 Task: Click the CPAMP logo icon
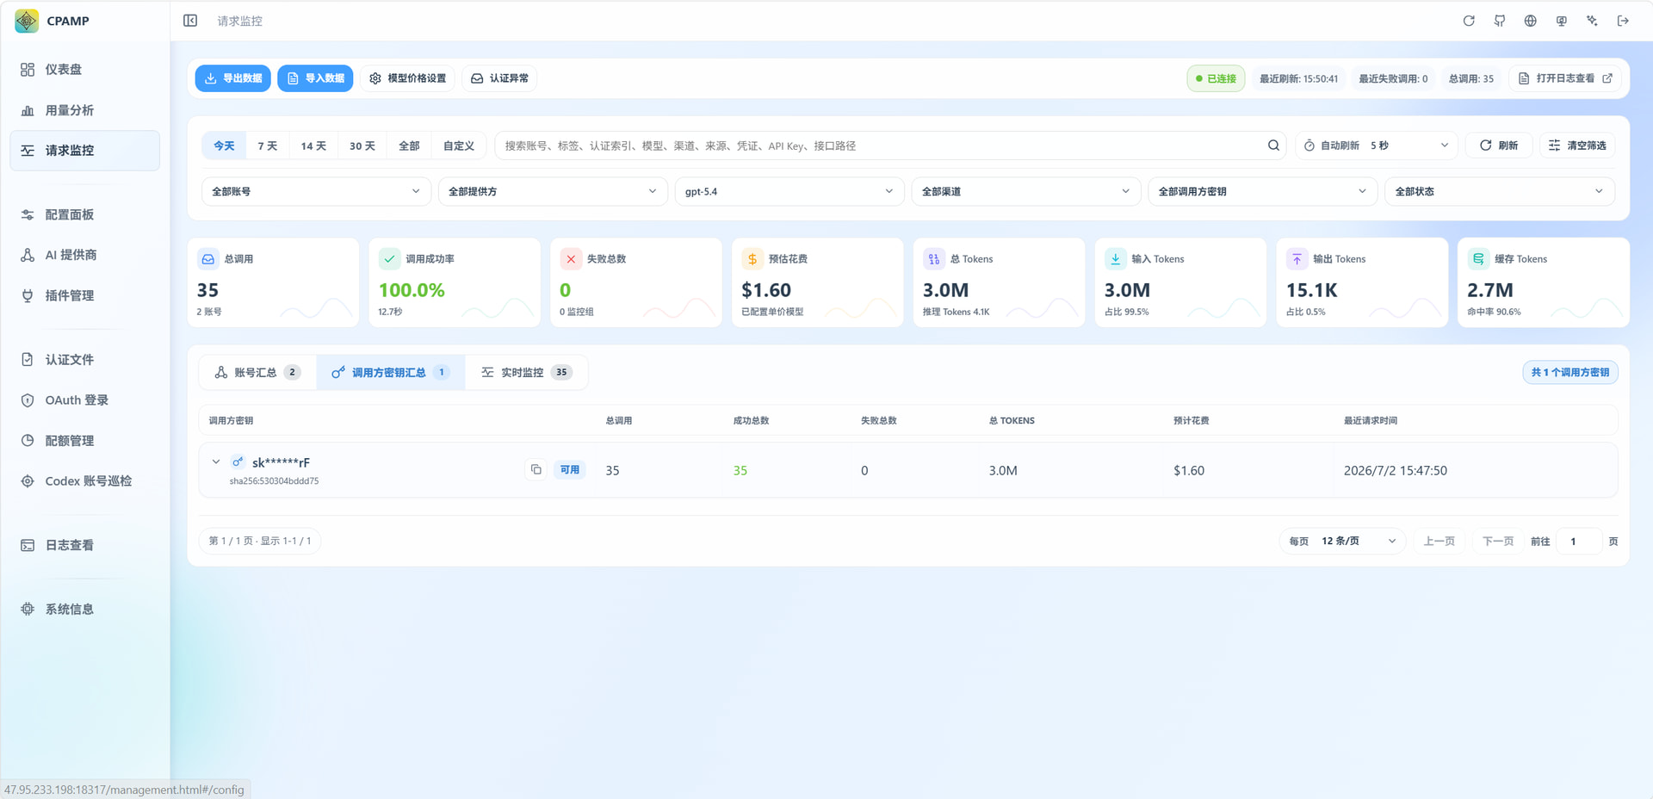point(27,21)
